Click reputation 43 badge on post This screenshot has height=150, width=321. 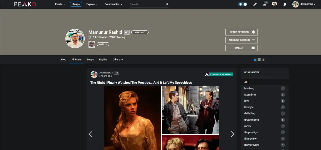[x=117, y=73]
